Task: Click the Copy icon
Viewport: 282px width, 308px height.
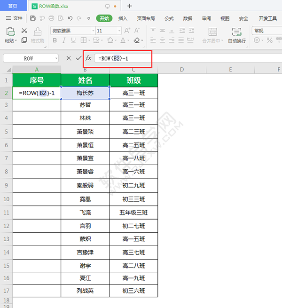Action: point(24,40)
